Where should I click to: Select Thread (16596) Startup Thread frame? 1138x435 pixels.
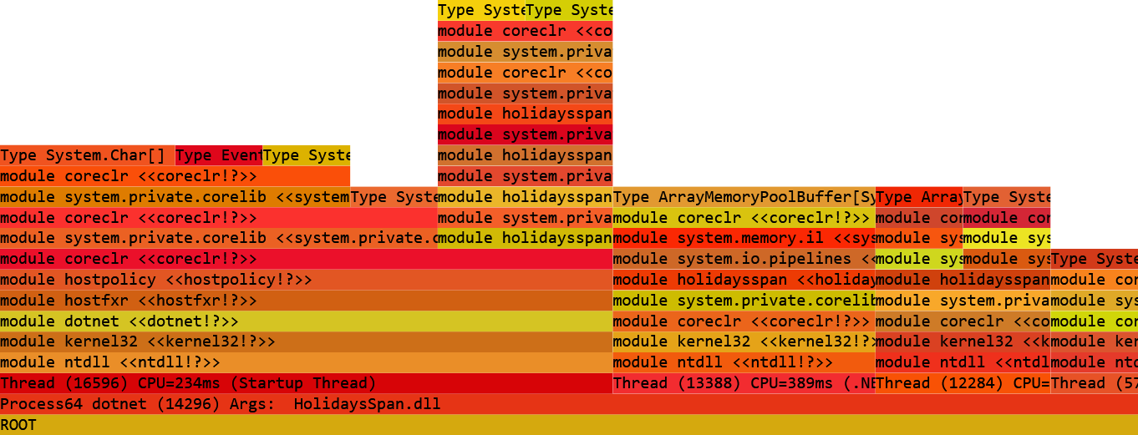306,383
